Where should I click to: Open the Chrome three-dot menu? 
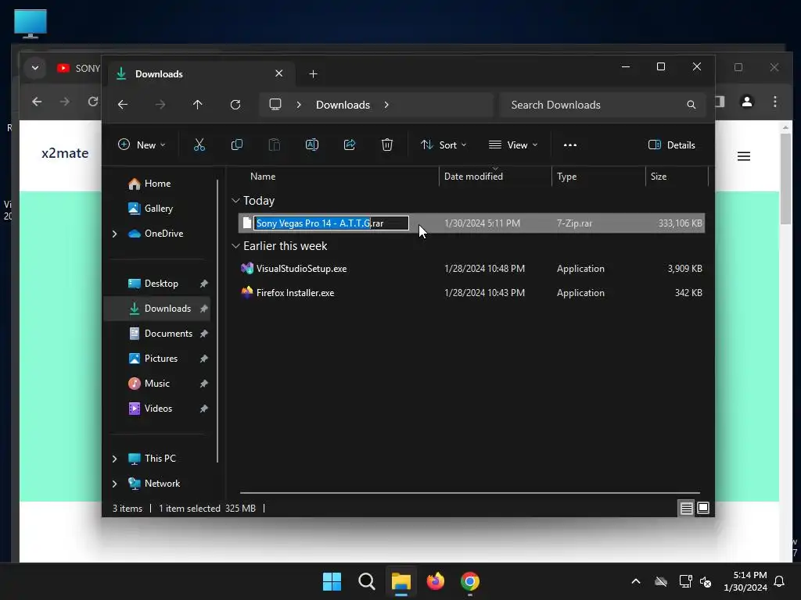pos(775,102)
